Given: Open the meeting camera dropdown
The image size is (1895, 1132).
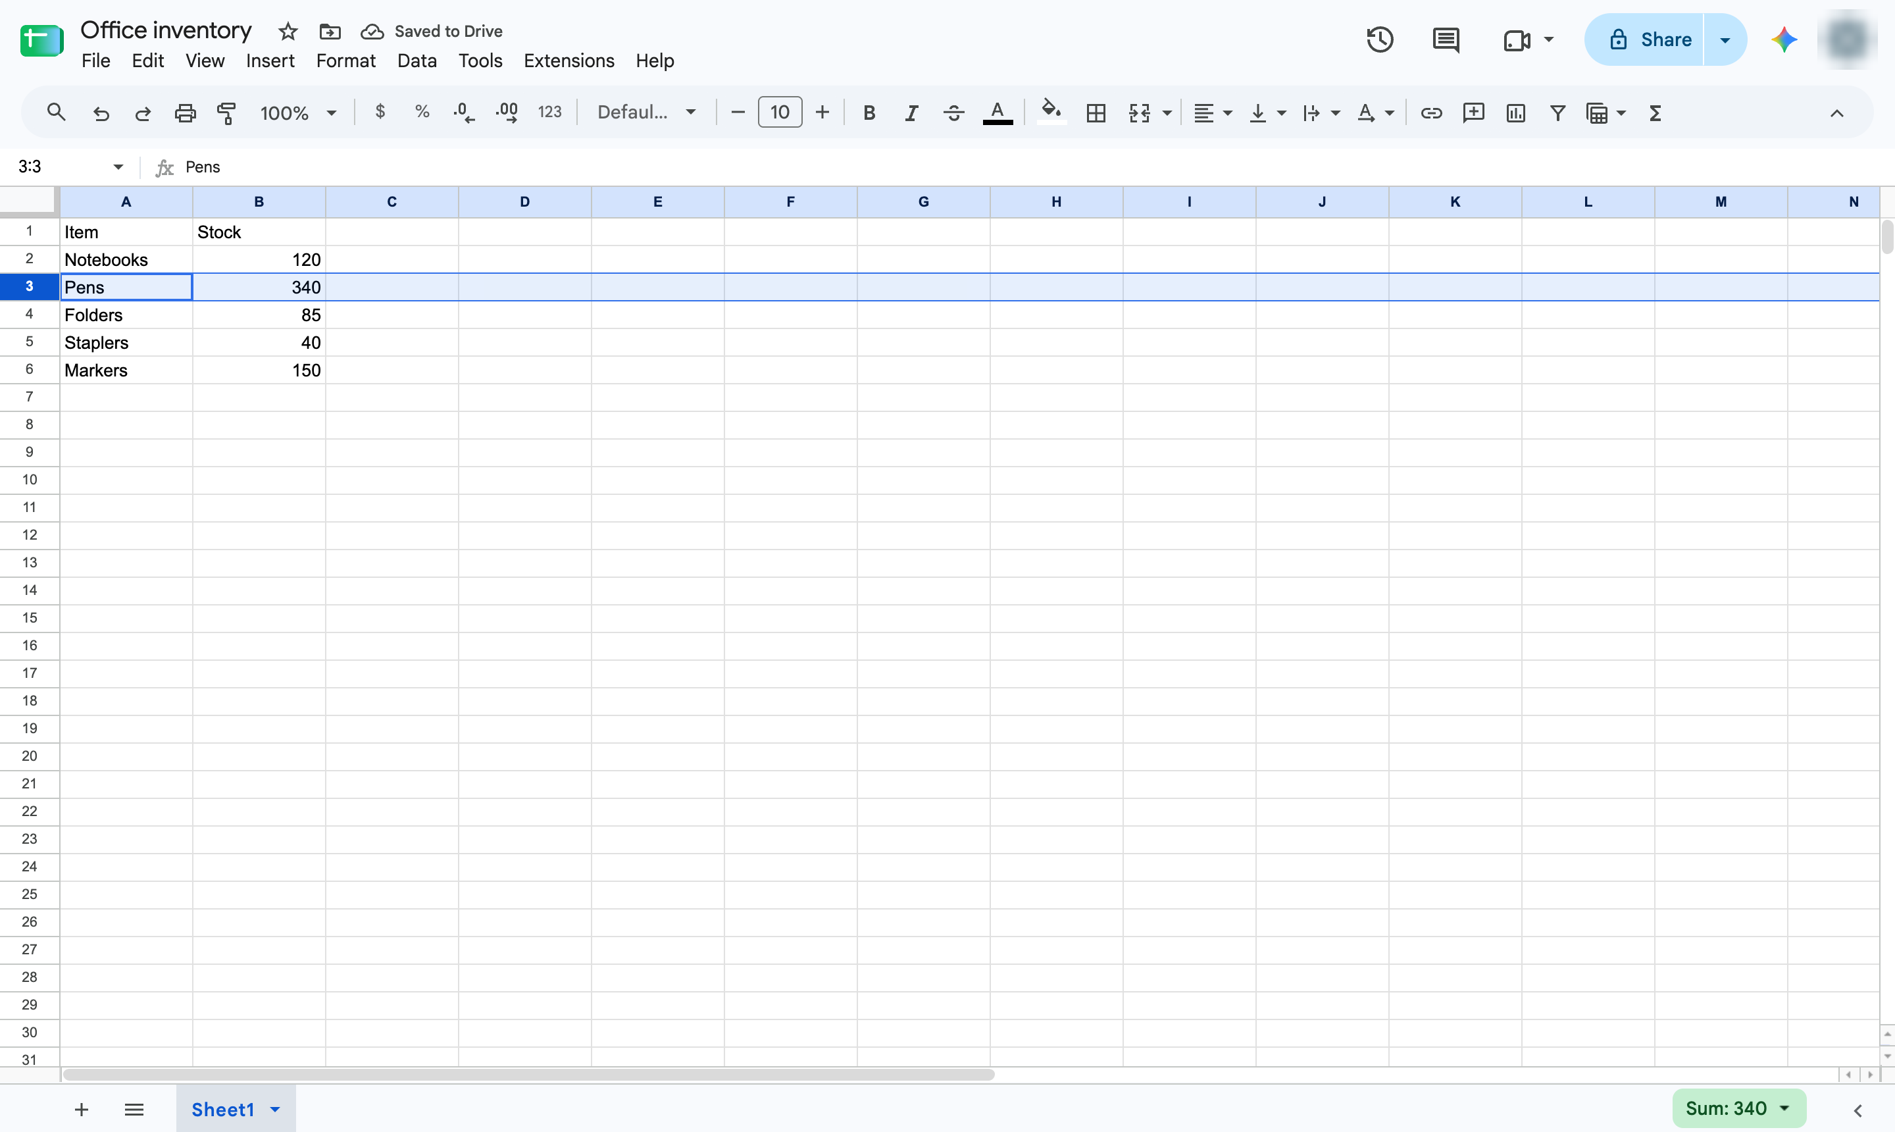Looking at the screenshot, I should point(1548,39).
